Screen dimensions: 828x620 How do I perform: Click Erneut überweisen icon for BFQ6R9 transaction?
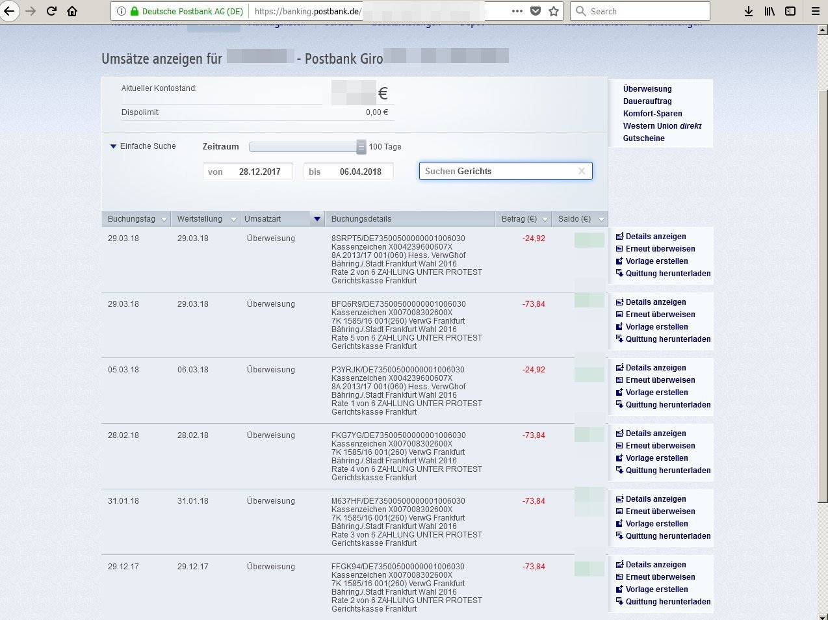click(619, 315)
